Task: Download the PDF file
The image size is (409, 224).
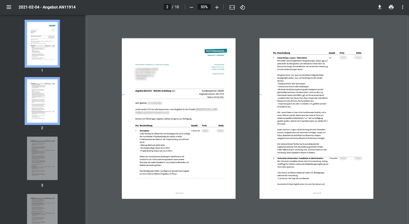Action: pyautogui.click(x=379, y=7)
